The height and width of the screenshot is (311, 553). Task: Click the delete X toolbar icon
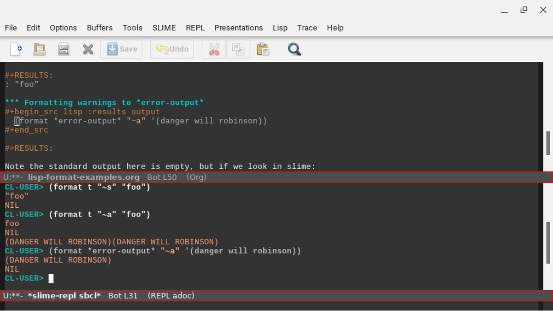tap(88, 49)
